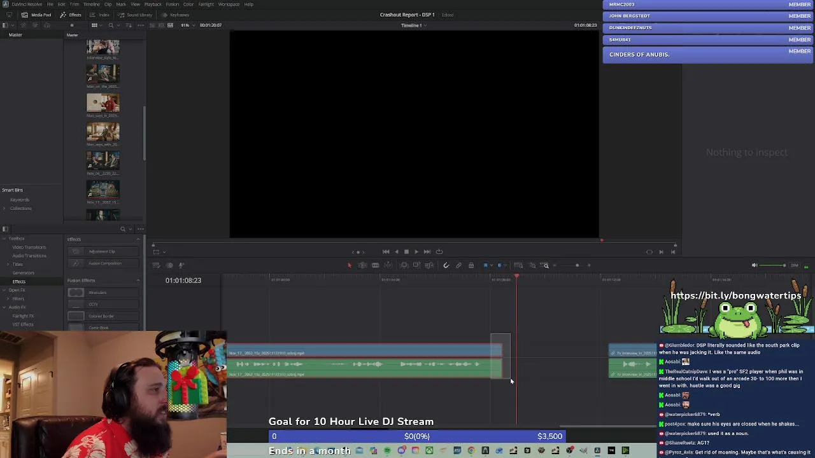The image size is (815, 458).
Task: Click the DIM audio button
Action: click(x=794, y=265)
